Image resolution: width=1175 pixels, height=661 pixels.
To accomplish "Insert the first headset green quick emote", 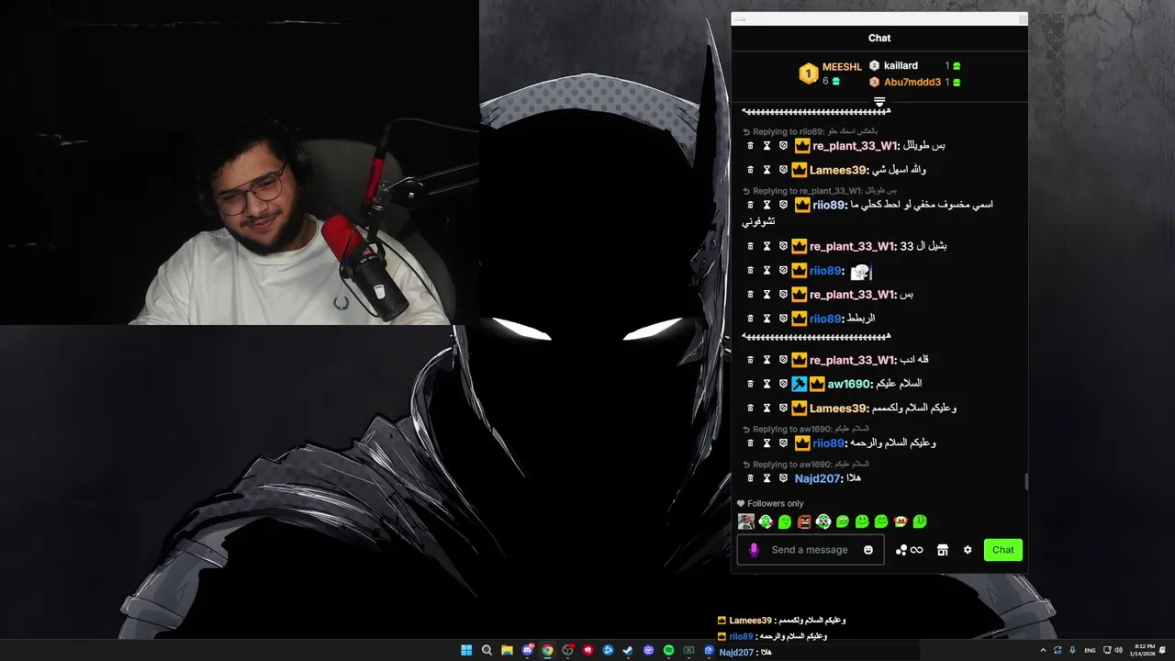I will click(766, 521).
